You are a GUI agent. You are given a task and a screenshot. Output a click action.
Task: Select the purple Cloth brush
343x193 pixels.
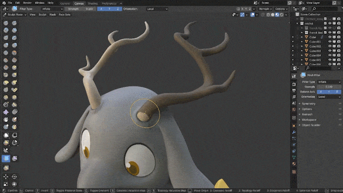coord(6,112)
